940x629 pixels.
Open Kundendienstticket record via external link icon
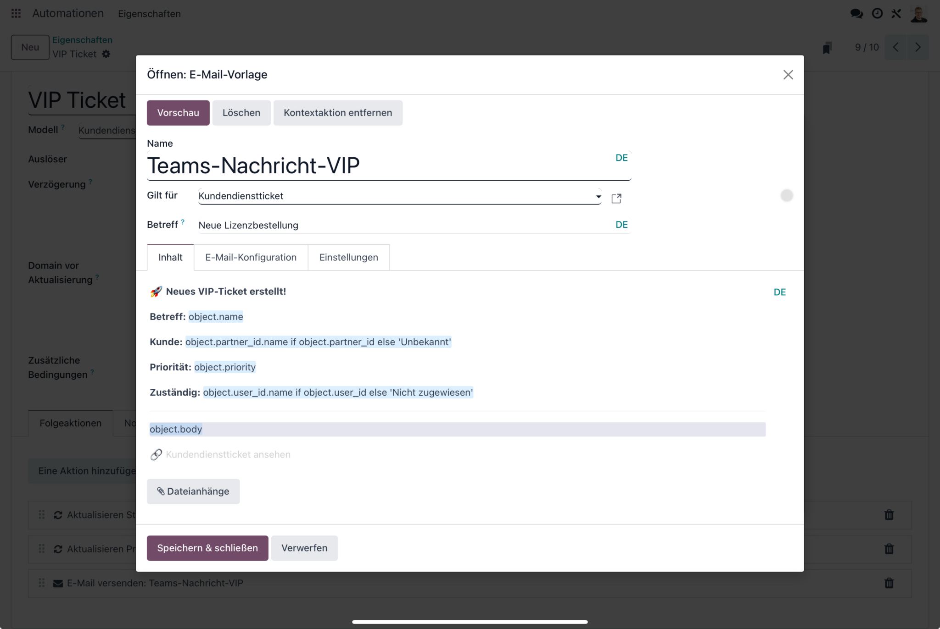click(x=617, y=198)
